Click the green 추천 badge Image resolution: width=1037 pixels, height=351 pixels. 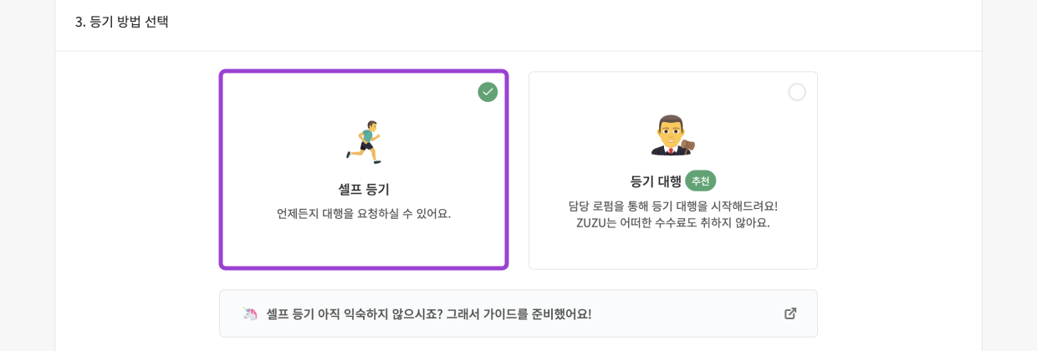tap(700, 181)
